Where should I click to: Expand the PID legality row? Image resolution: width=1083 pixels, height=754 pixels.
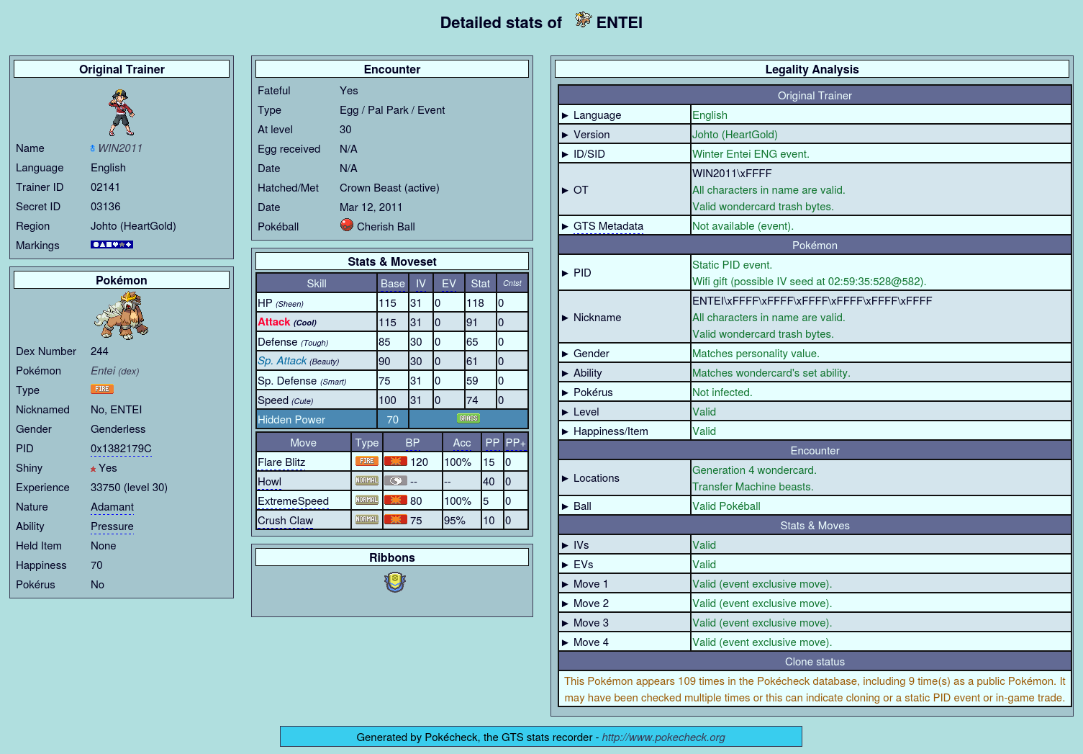coord(565,273)
